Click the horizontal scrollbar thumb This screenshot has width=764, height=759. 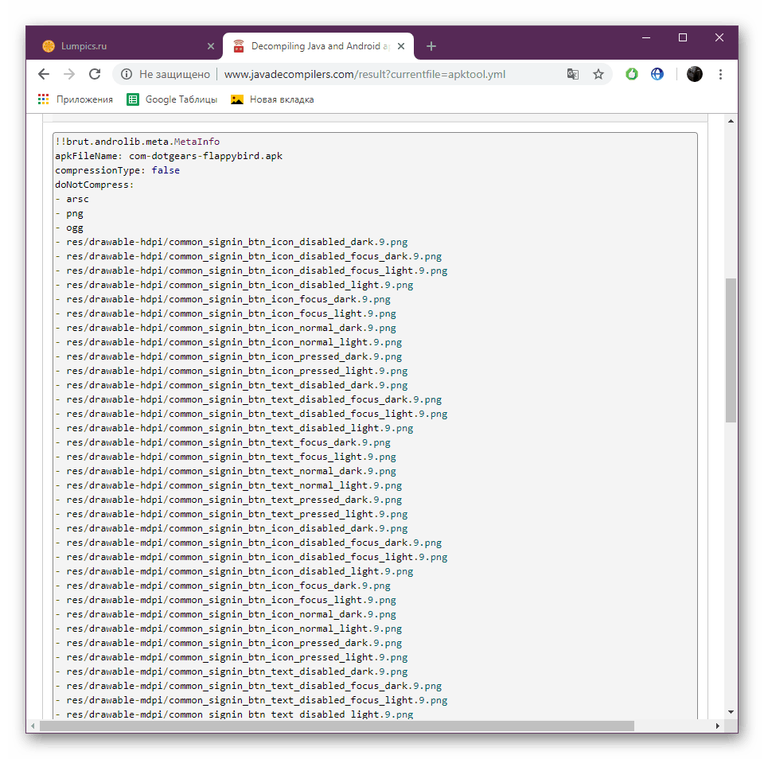[x=337, y=726]
